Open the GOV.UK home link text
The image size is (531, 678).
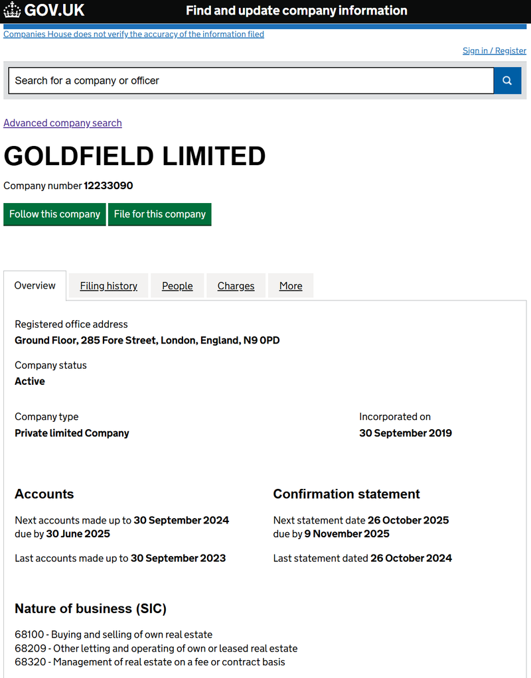tap(54, 10)
